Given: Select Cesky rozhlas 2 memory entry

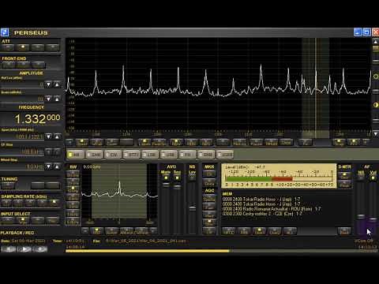Looking at the screenshot, I should (x=262, y=214).
